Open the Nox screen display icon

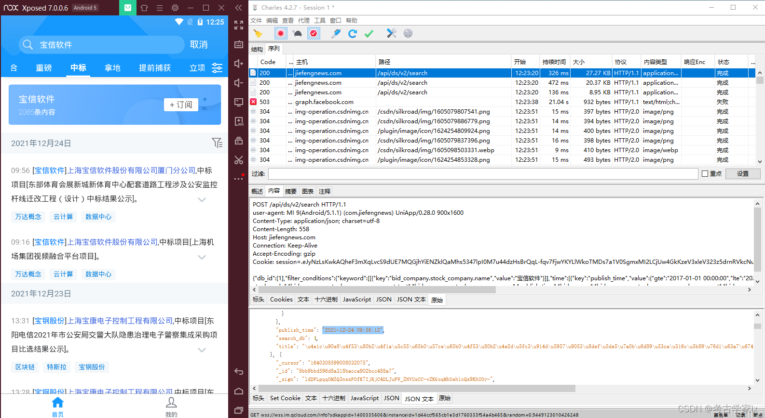[x=239, y=102]
